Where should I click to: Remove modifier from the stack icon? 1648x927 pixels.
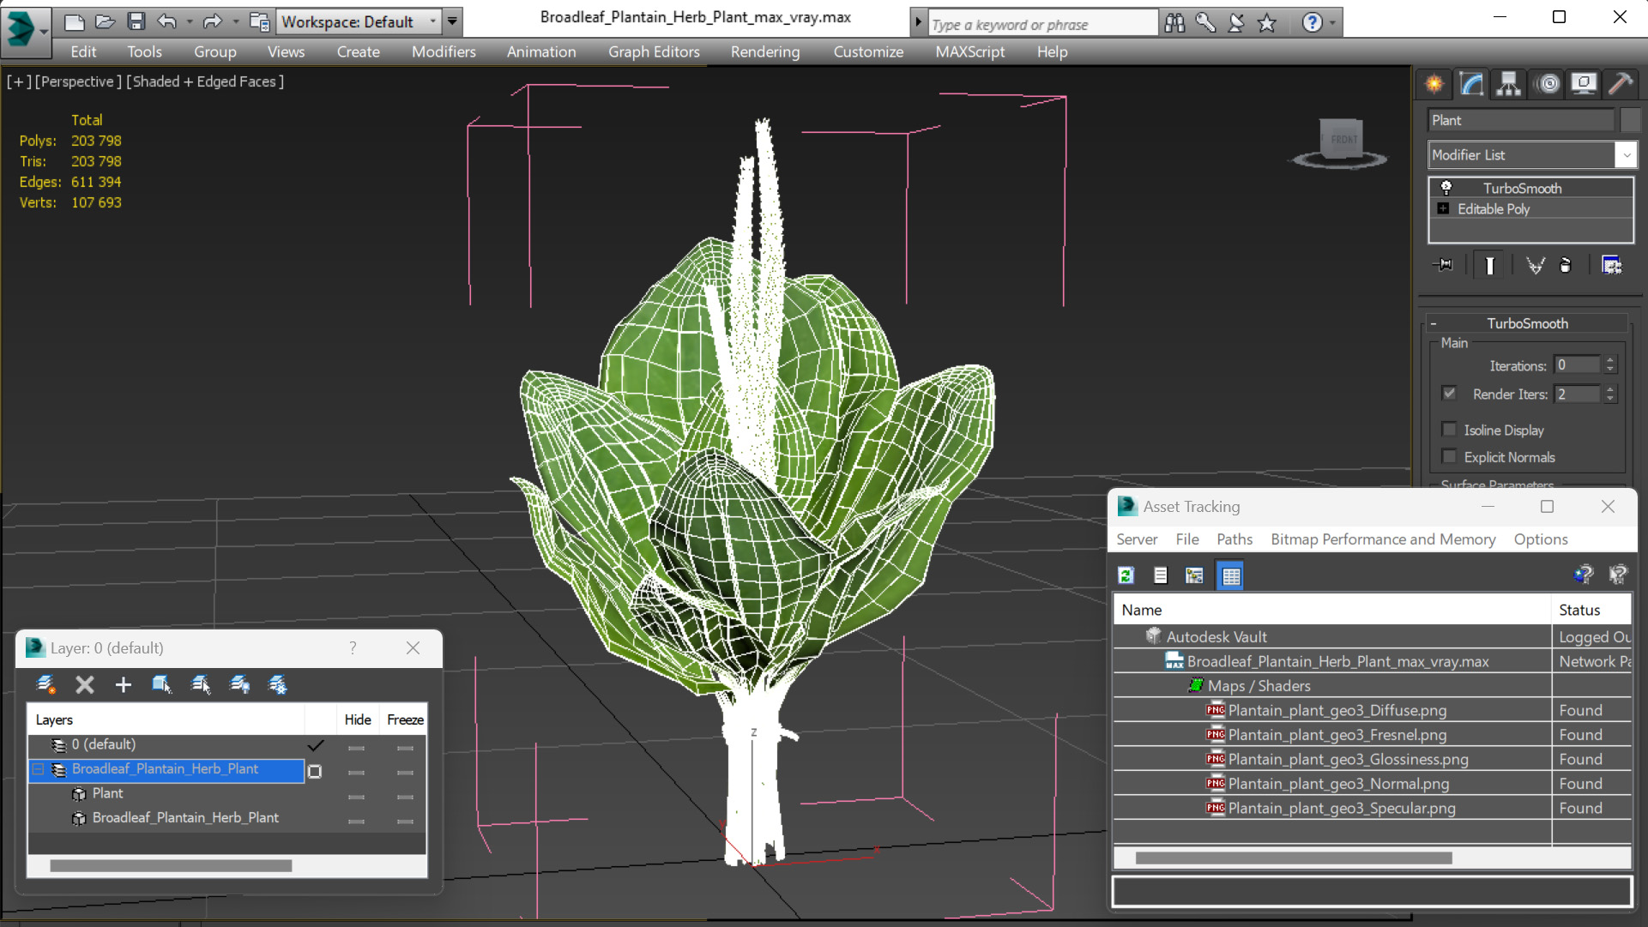pos(1565,265)
